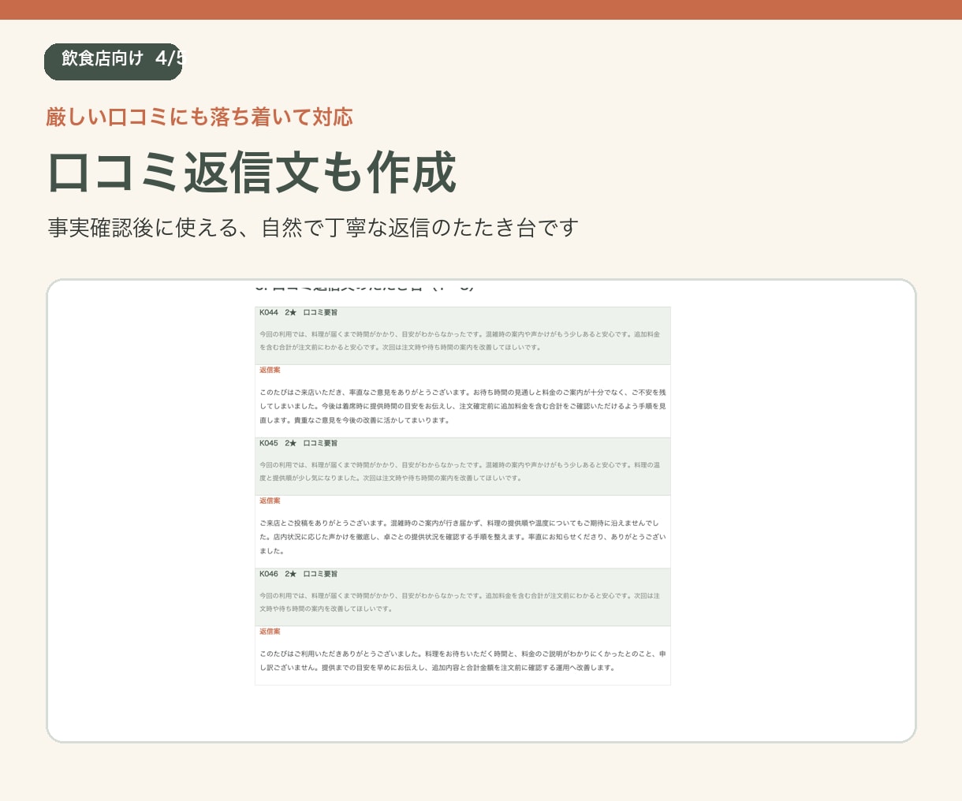The image size is (962, 801).
Task: Click the 飲食店向け 4/5 badge
Action: click(x=113, y=61)
